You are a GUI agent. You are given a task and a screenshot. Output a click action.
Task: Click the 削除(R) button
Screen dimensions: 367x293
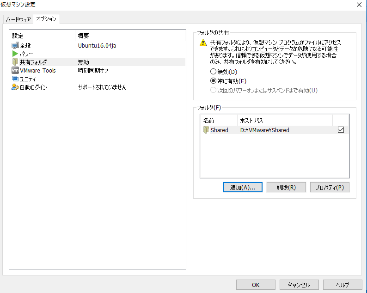(286, 187)
